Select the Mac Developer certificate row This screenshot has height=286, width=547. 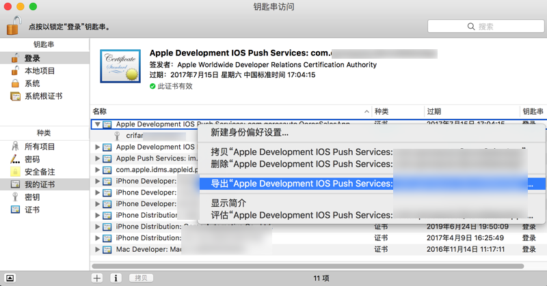pos(319,249)
